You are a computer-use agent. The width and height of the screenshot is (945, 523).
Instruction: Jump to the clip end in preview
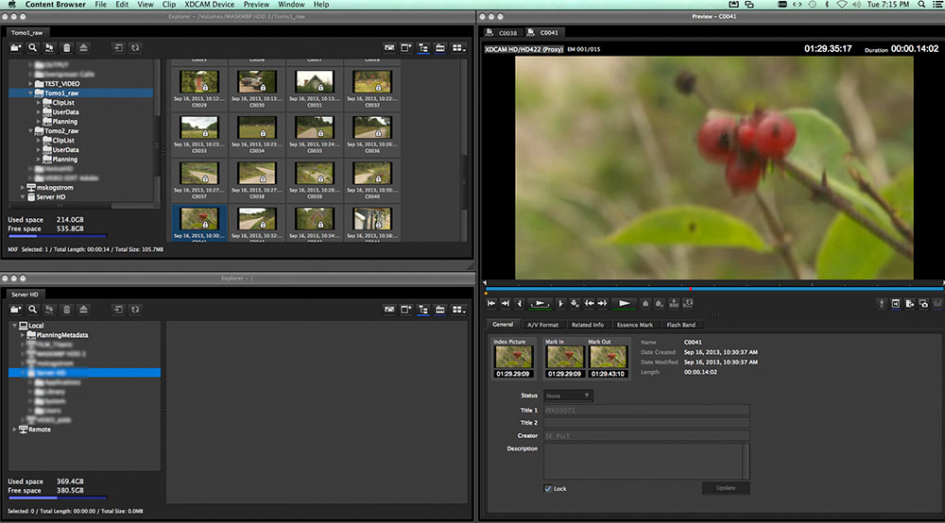[x=505, y=303]
